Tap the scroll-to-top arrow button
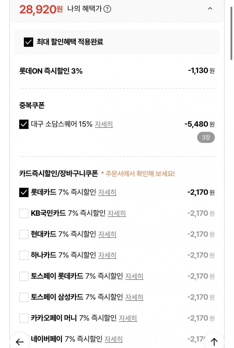The width and height of the screenshot is (234, 348). (214, 341)
